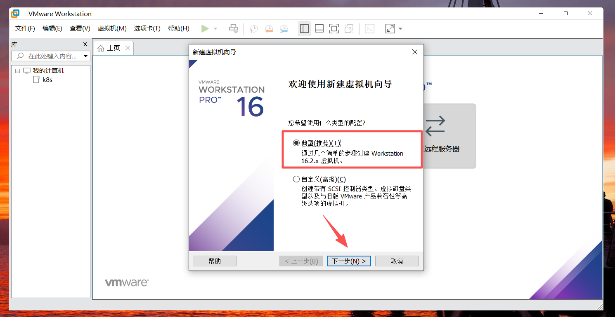
Task: Open the stretch display dropdown arrow
Action: pos(400,29)
